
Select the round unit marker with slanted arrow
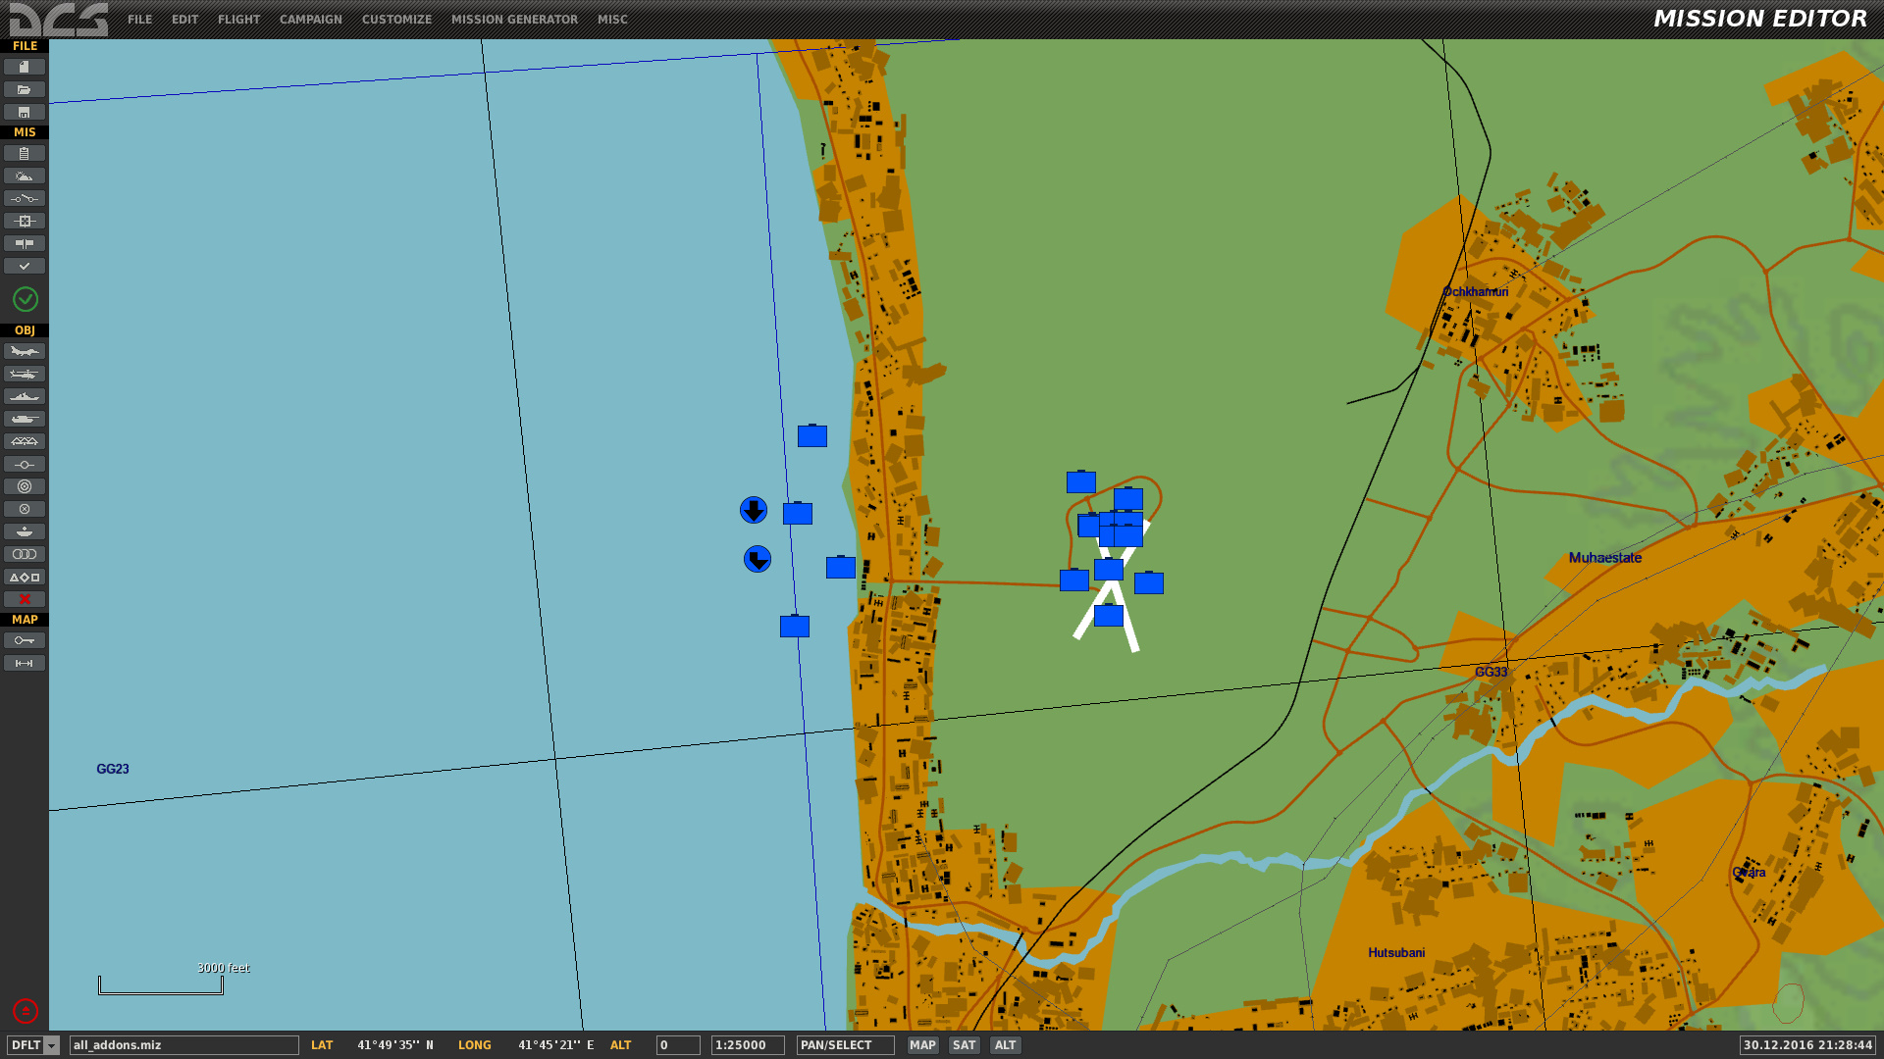click(758, 559)
